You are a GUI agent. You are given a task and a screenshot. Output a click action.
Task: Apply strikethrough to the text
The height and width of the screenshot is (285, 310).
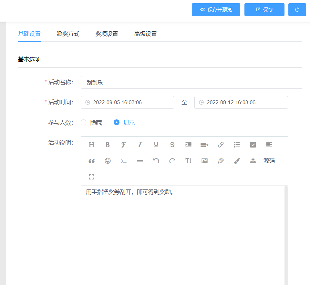(172, 145)
